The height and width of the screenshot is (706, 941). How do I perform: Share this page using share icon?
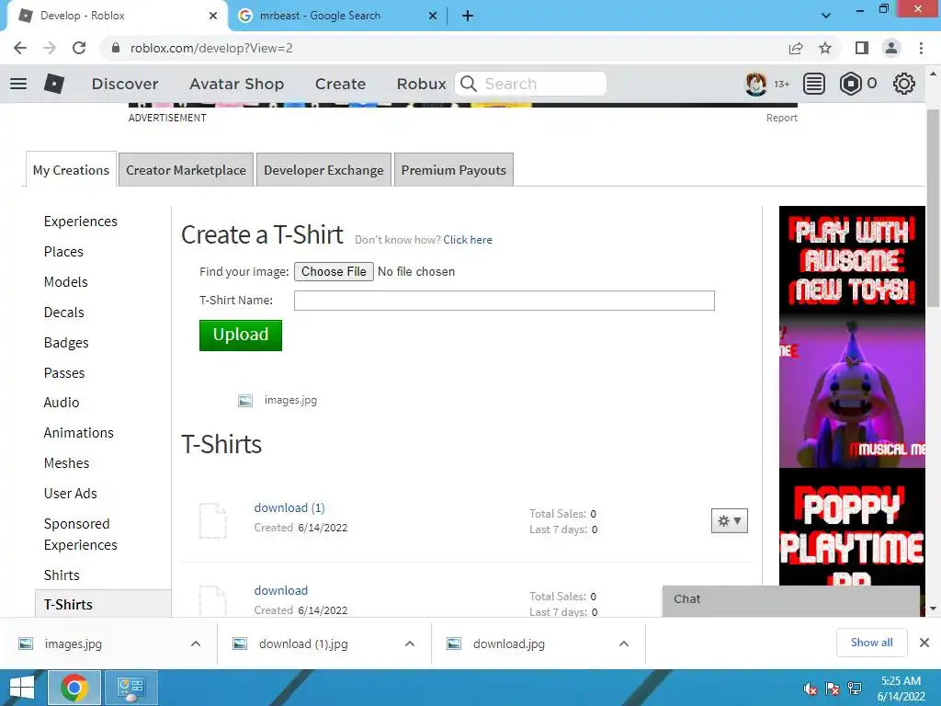[x=796, y=48]
